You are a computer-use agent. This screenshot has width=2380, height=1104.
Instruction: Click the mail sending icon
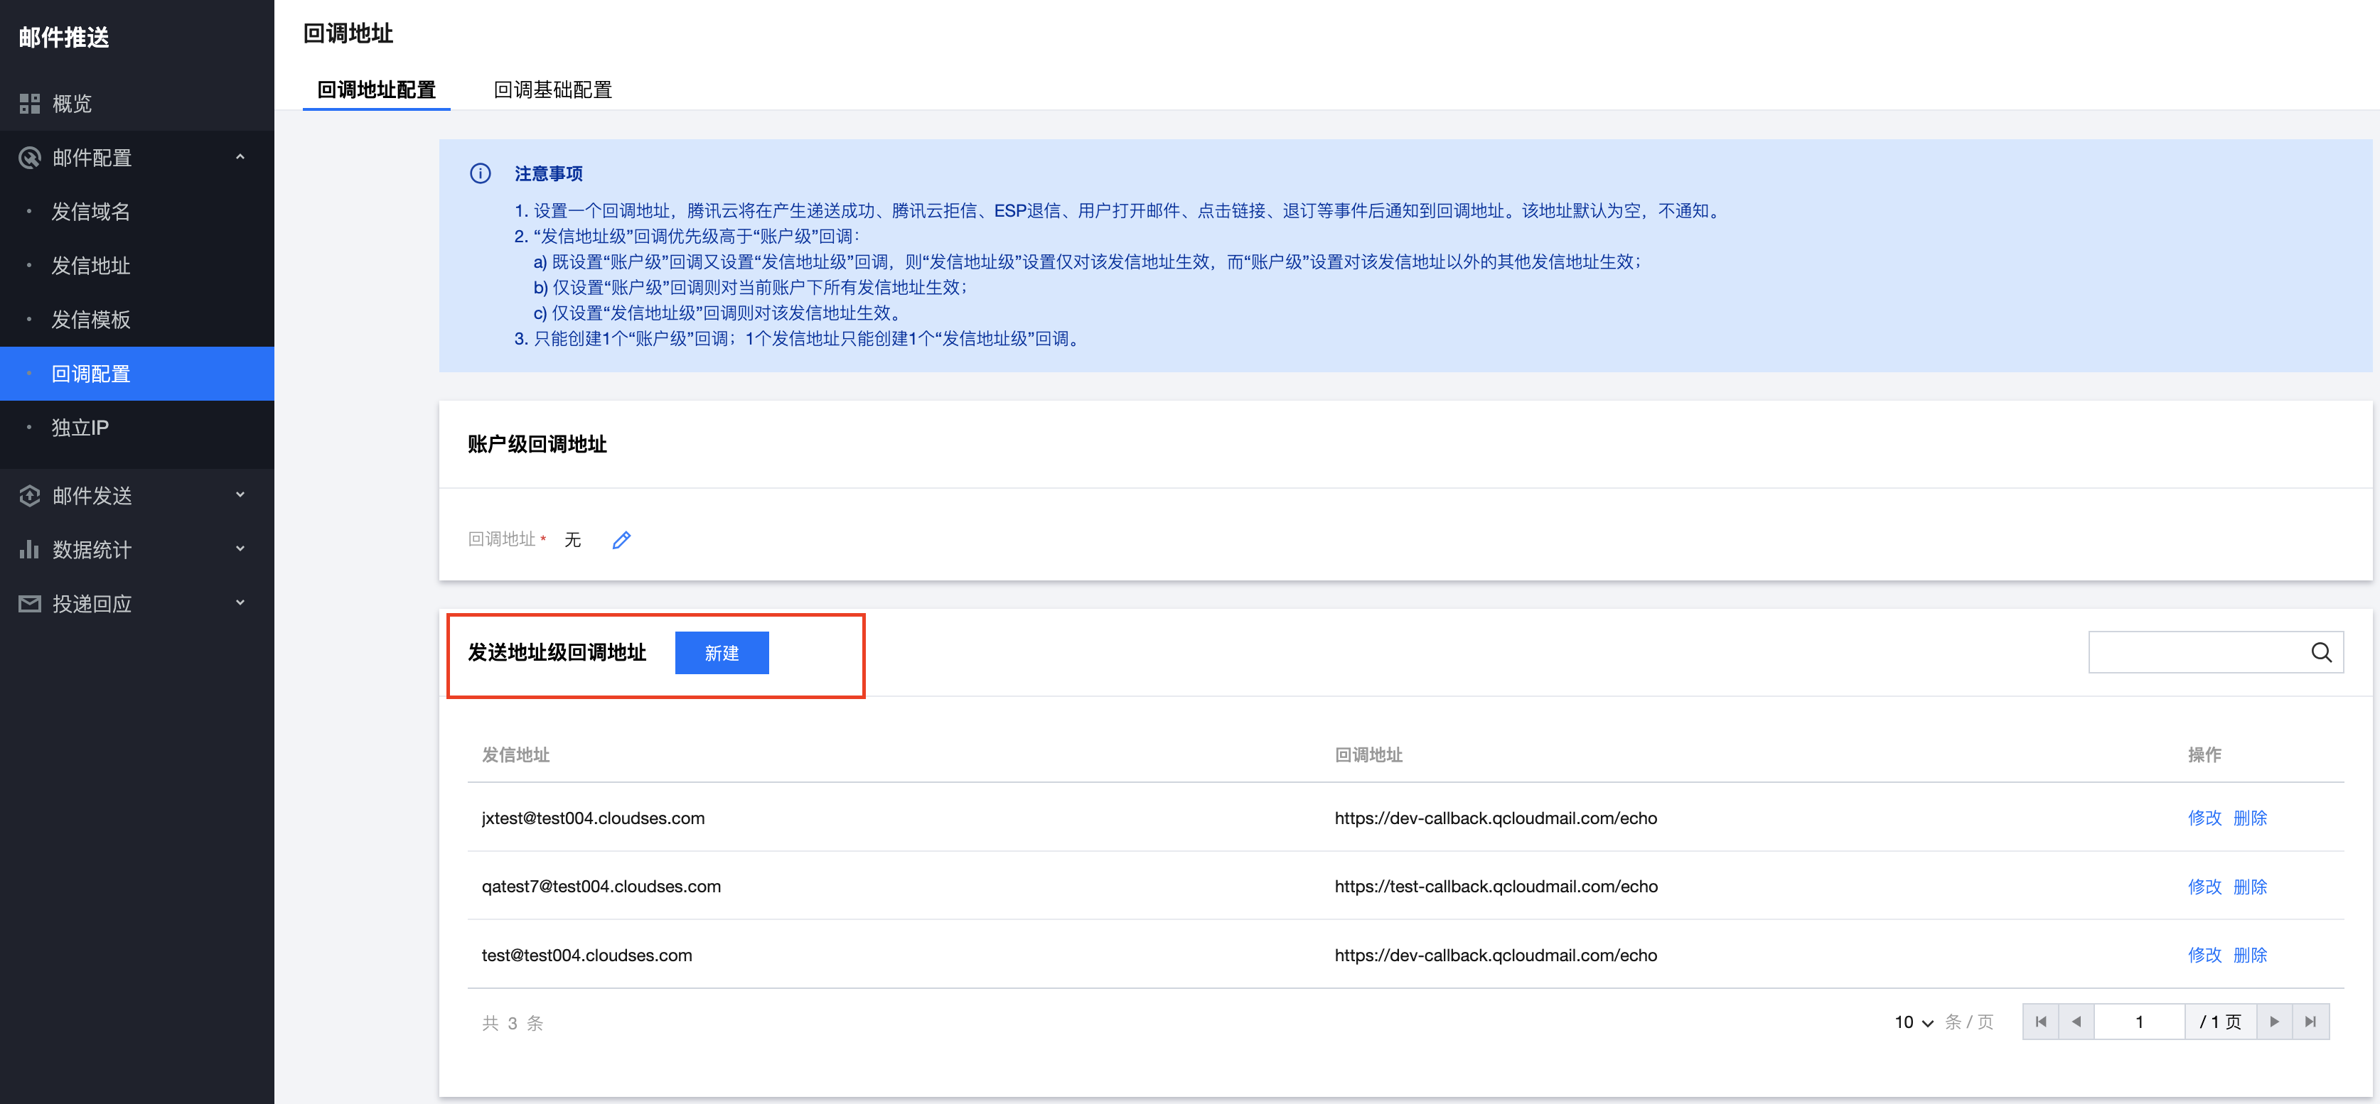coord(30,496)
